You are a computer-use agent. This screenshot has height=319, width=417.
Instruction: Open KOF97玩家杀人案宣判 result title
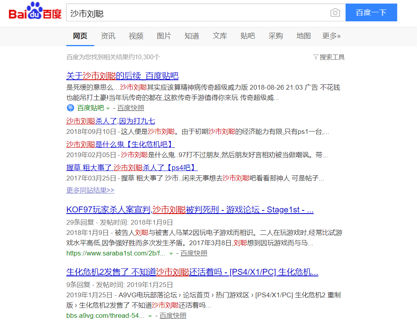tap(190, 210)
